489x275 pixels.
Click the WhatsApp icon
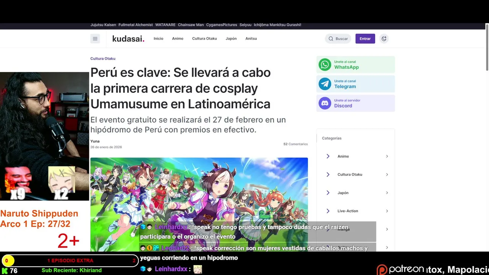325,65
